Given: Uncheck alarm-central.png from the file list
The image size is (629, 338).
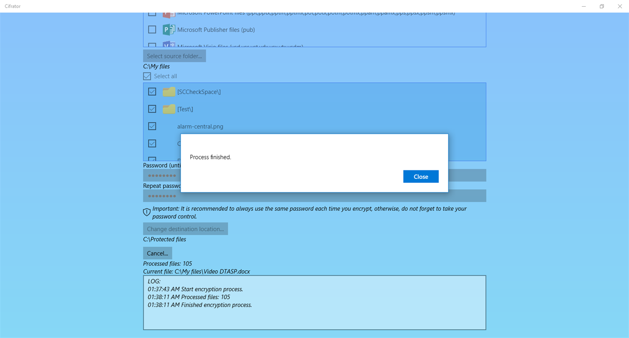Looking at the screenshot, I should 152,126.
